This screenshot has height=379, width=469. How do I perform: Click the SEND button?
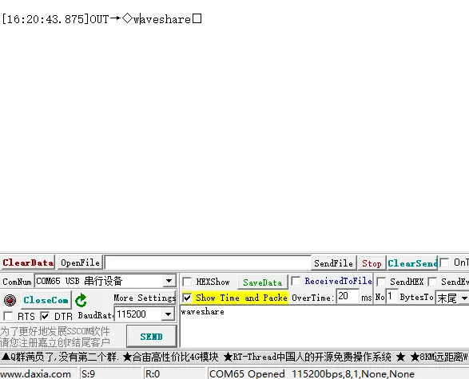[151, 336]
